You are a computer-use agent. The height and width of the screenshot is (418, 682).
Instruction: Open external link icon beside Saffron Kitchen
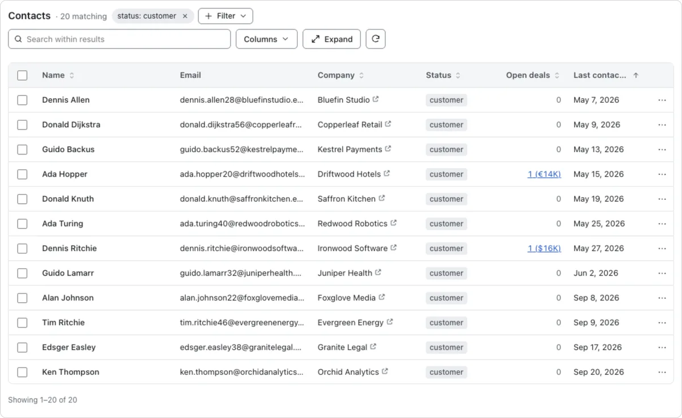point(382,198)
